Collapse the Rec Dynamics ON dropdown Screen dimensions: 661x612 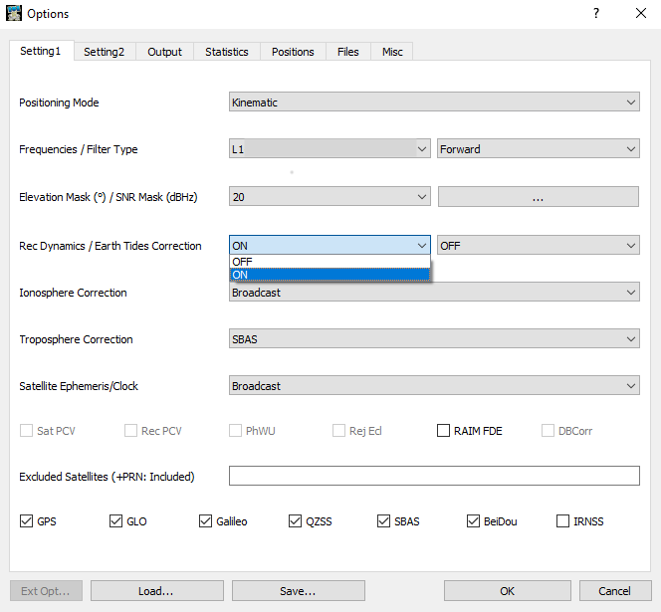coord(330,246)
